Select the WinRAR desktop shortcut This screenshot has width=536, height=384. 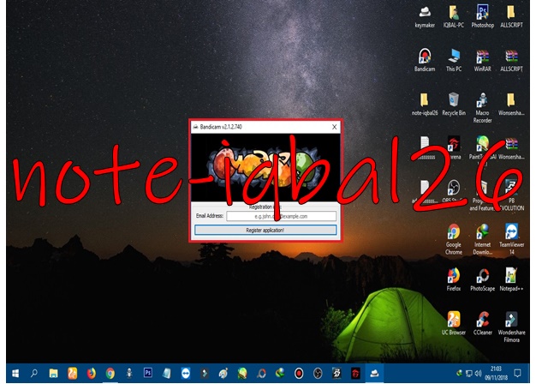482,60
